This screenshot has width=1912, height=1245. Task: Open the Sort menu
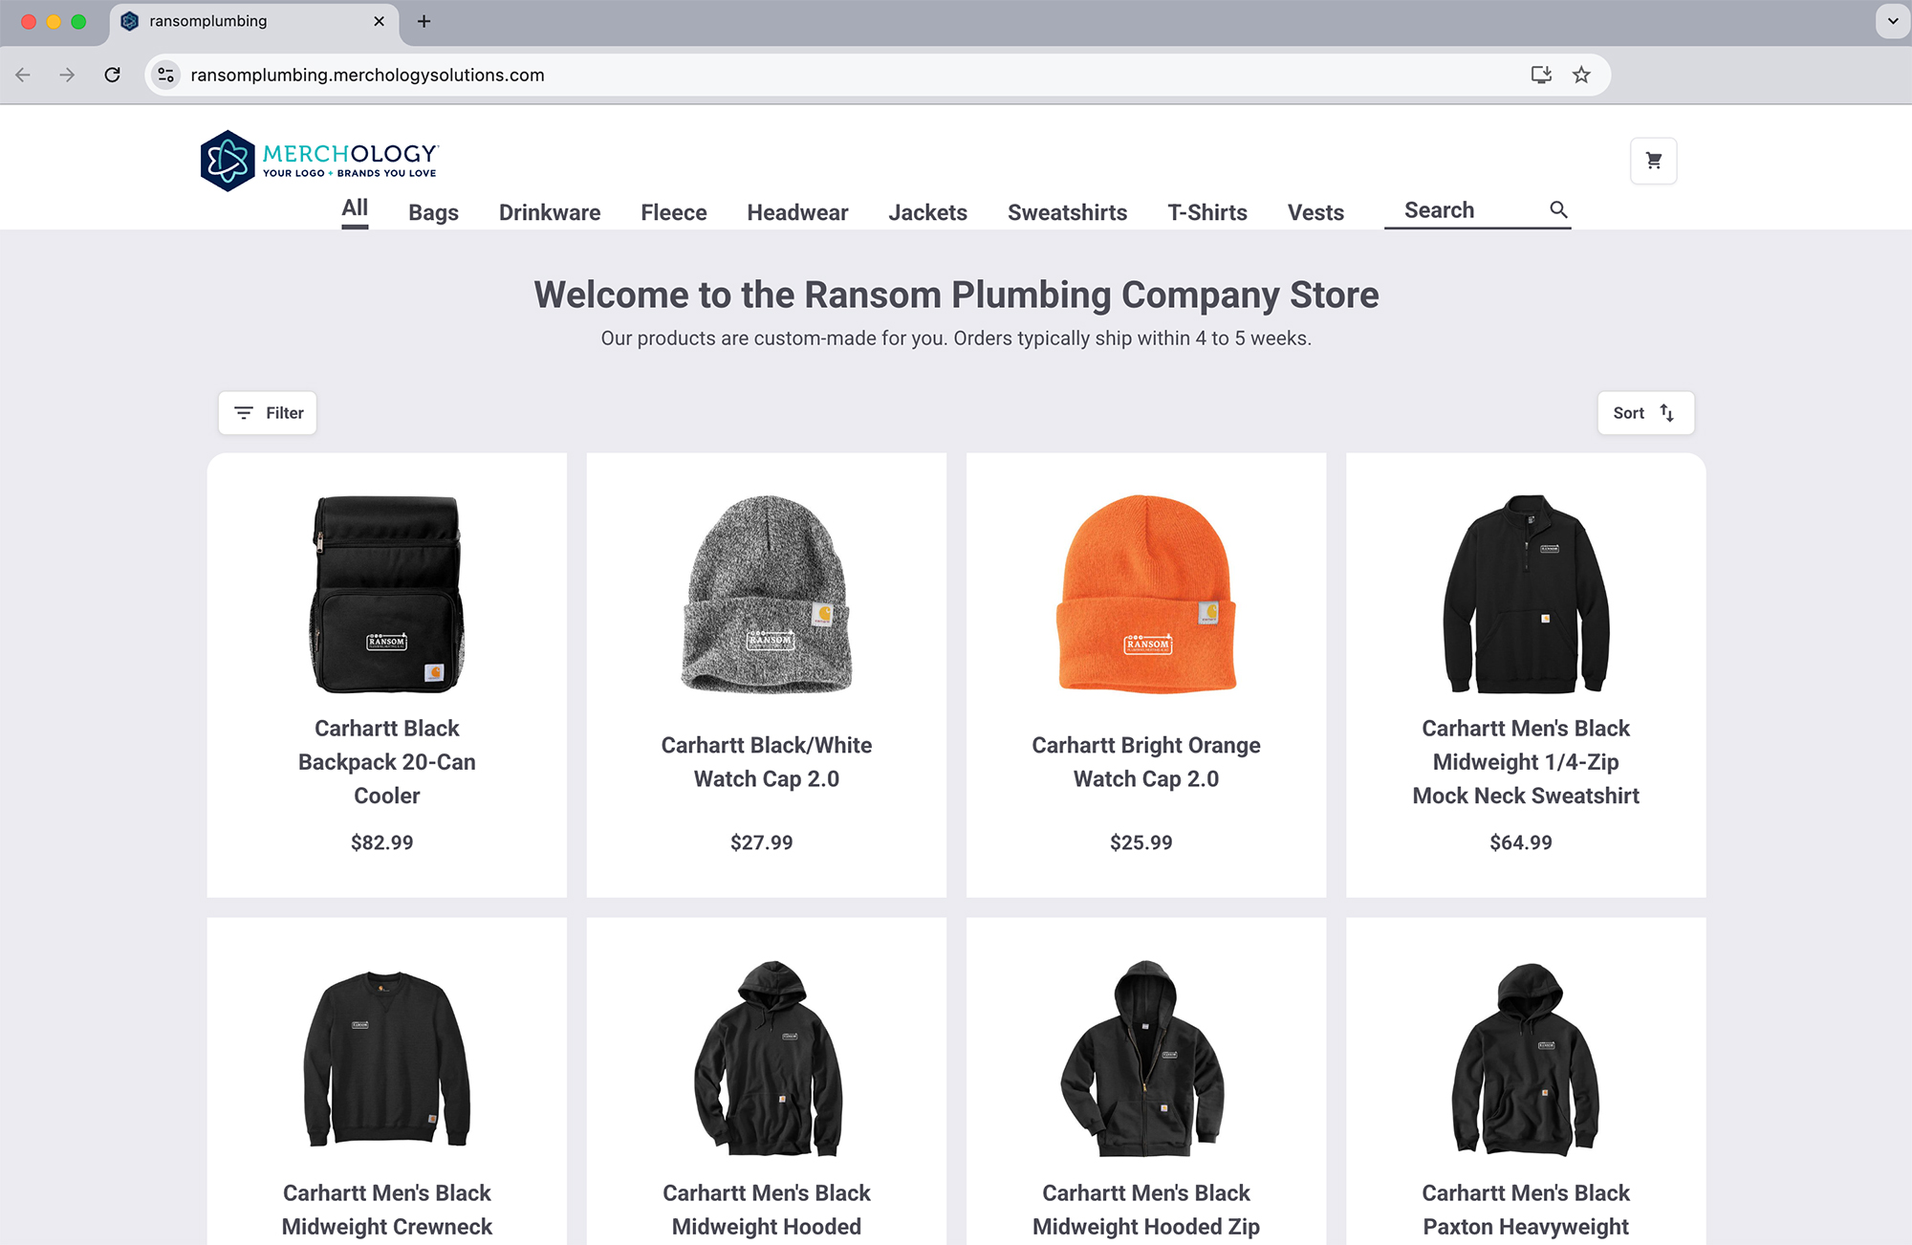[x=1645, y=413]
